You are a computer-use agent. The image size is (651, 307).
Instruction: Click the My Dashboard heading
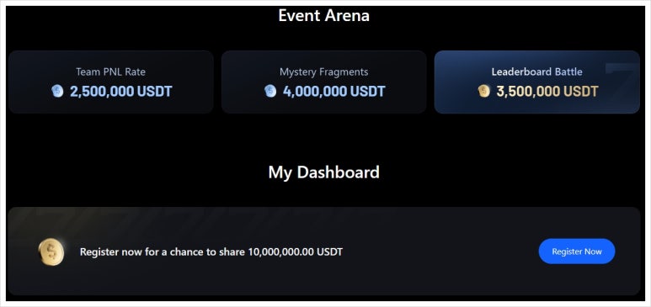click(324, 172)
